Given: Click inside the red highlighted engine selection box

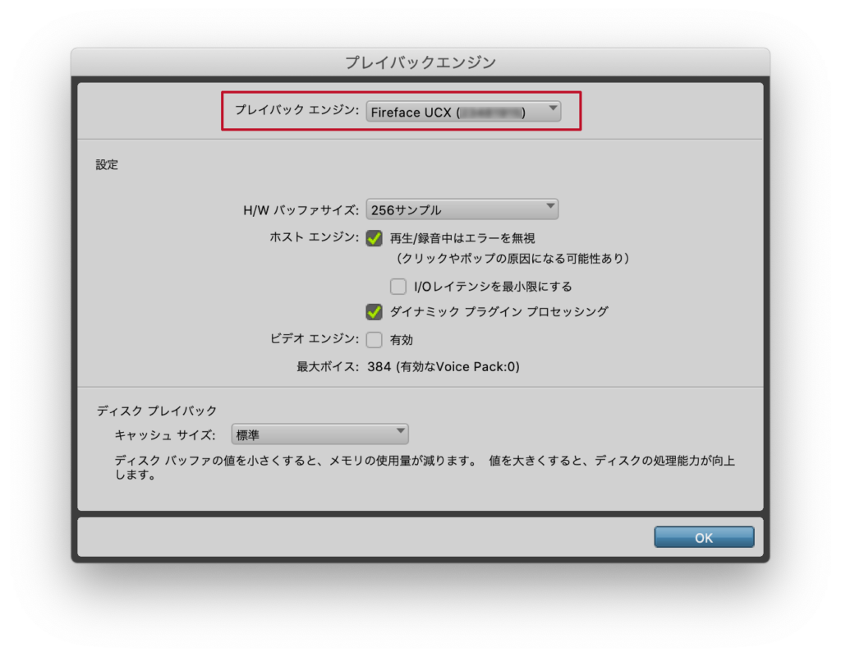Looking at the screenshot, I should (402, 111).
